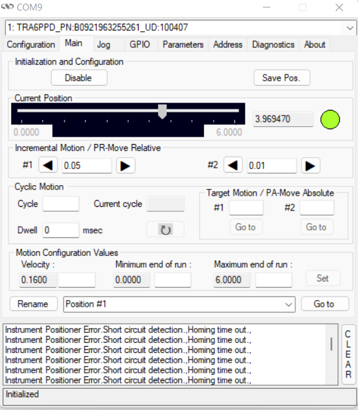The height and width of the screenshot is (410, 358).
Task: Click the Initialized status bar text
Action: (22, 394)
